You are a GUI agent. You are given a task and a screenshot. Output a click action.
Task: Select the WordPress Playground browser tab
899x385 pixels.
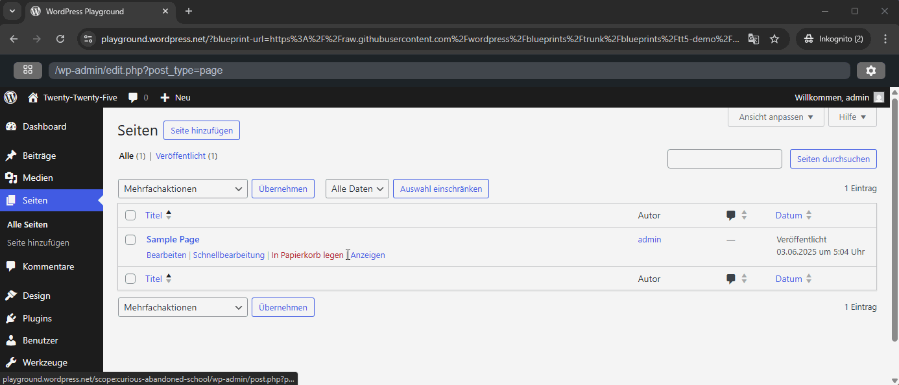[x=100, y=11]
